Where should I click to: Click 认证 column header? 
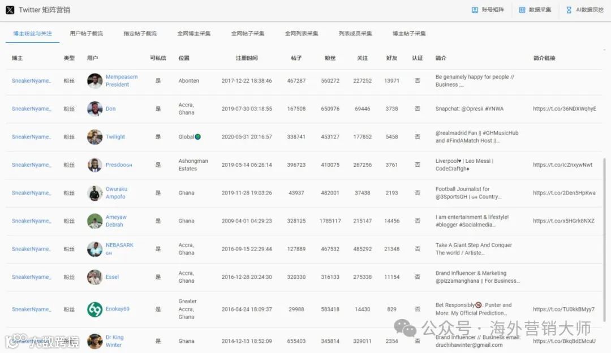pyautogui.click(x=418, y=58)
